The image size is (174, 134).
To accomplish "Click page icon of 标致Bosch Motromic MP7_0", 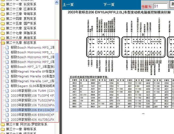I will (7, 62).
